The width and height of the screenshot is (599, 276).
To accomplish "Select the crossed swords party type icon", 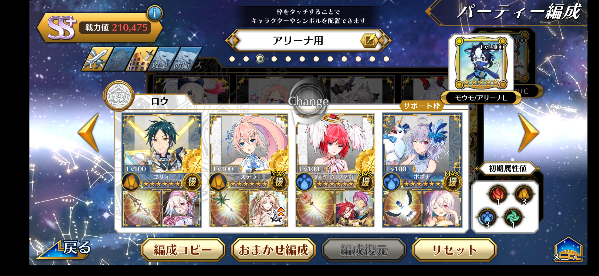I will [97, 59].
